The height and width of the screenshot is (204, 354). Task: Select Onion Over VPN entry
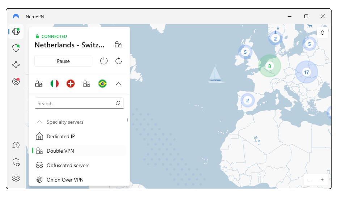pos(79,180)
